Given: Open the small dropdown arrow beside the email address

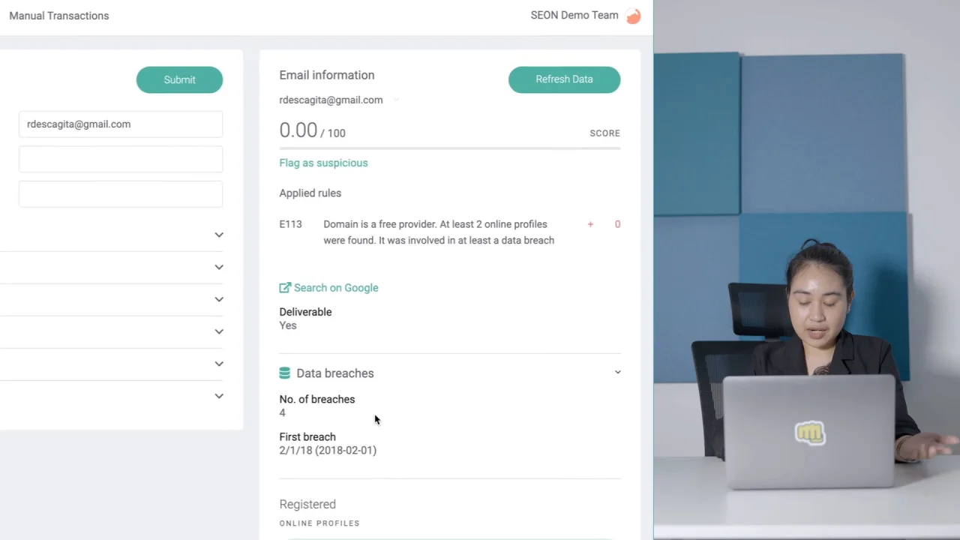Looking at the screenshot, I should 396,100.
